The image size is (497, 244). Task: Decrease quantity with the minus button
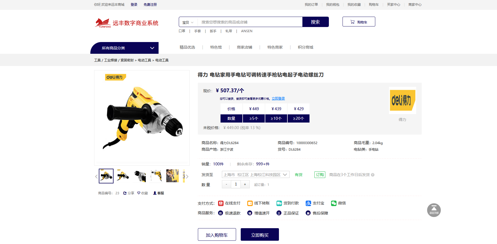[227, 185]
